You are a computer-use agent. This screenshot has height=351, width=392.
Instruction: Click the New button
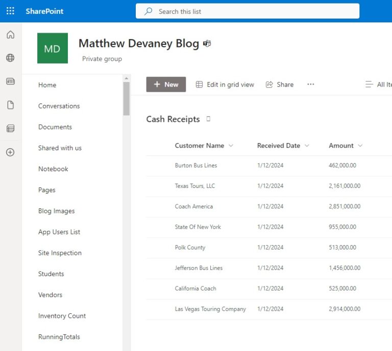(x=166, y=85)
